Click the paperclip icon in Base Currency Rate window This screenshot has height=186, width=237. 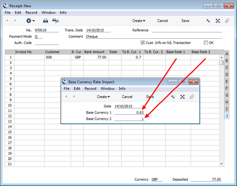coord(191,97)
